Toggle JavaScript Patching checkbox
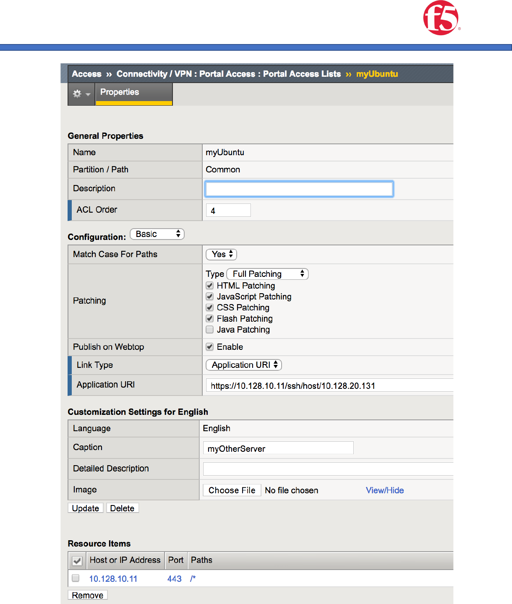The height and width of the screenshot is (604, 512). pyautogui.click(x=210, y=297)
